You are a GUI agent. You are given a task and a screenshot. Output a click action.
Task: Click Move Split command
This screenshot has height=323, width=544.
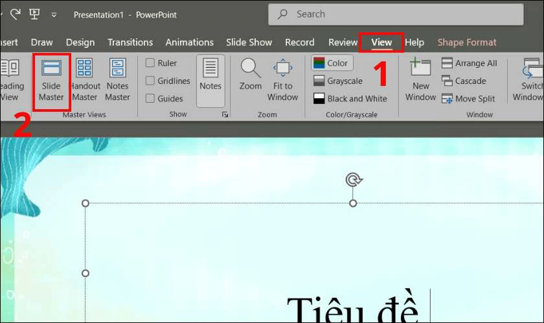[x=468, y=99]
